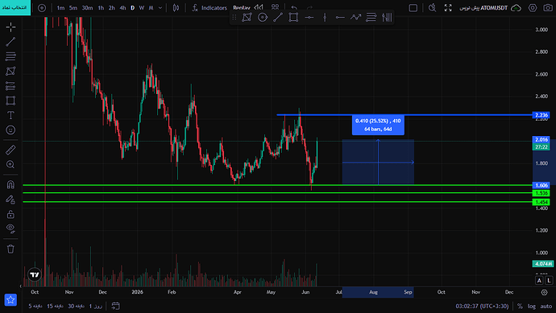Open chart settings hexagon icon
The image size is (556, 313).
coord(533,8)
